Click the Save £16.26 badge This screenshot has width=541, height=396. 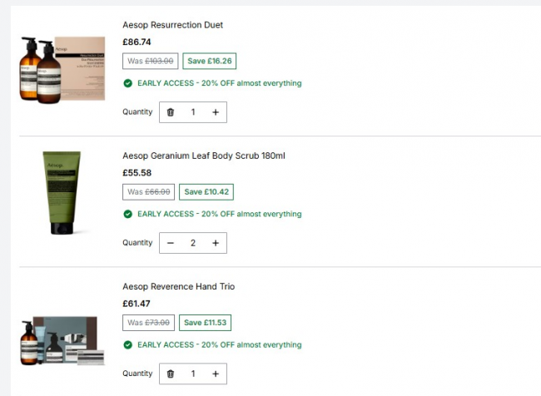click(x=210, y=61)
